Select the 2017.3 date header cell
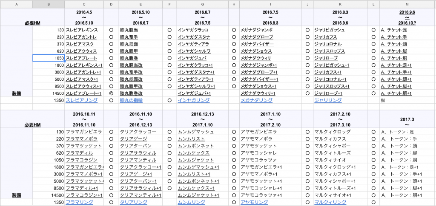 [x=407, y=119]
